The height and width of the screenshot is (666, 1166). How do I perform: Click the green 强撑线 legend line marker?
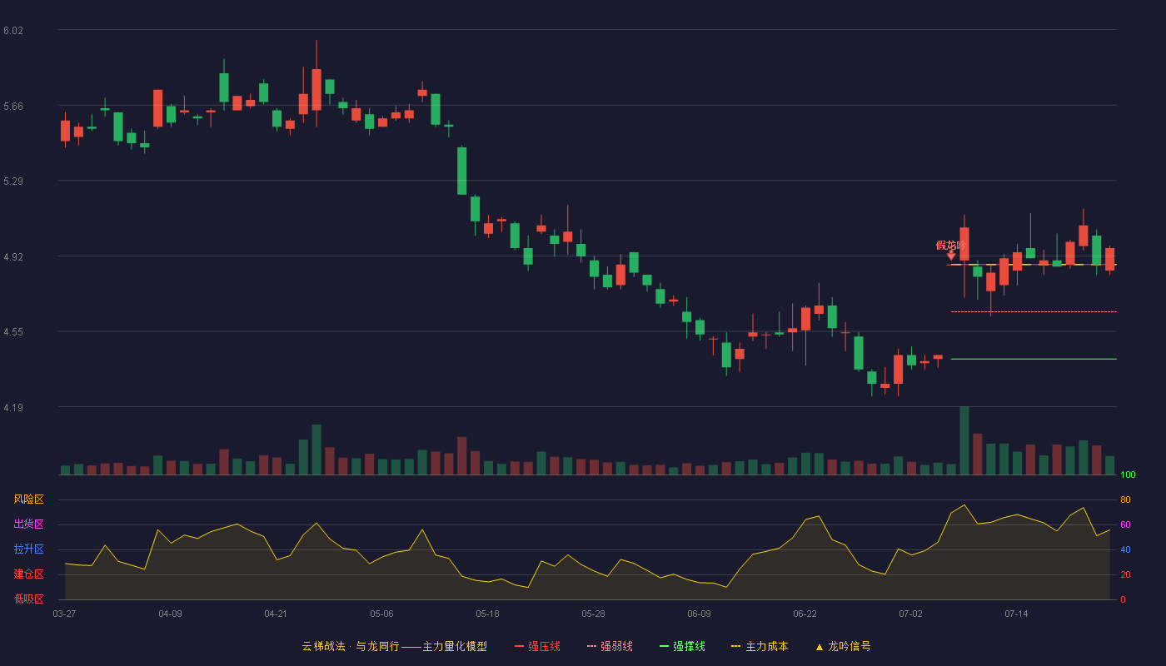click(x=665, y=647)
